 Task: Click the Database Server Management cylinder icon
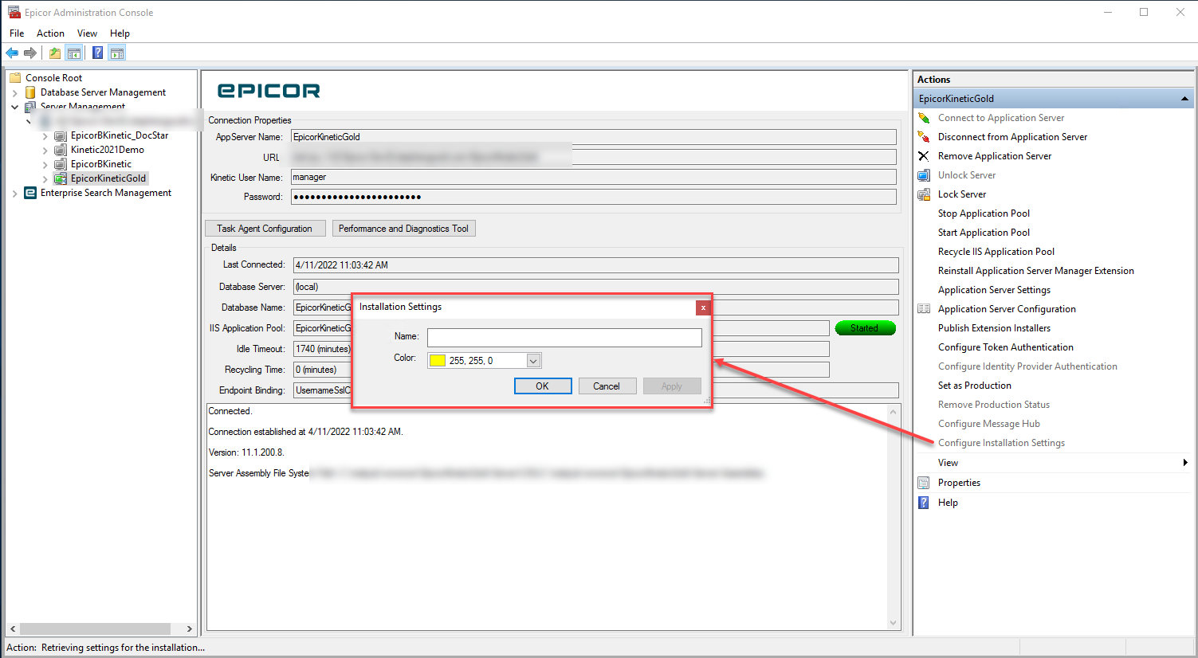point(30,92)
